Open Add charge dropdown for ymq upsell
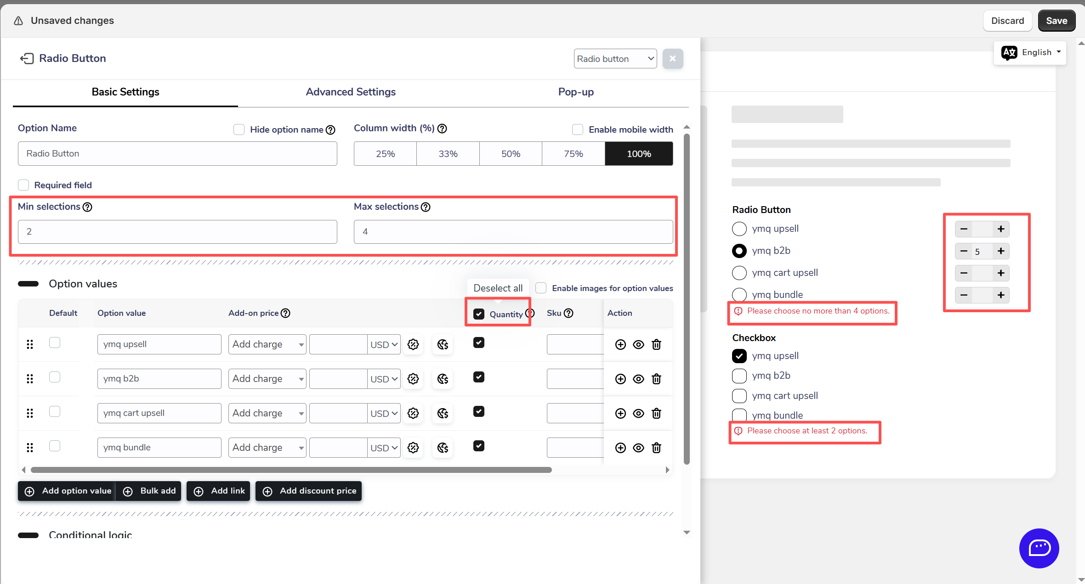Screen dimensions: 1085x584 (267, 344)
